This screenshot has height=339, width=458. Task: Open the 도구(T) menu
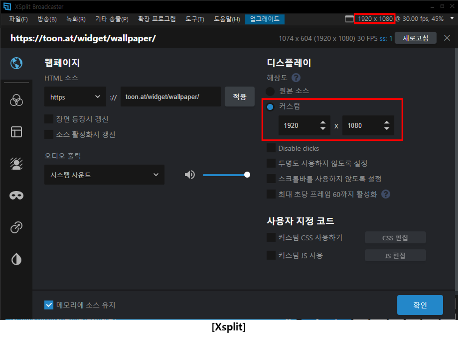pos(194,19)
